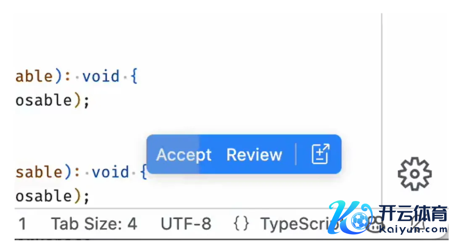The width and height of the screenshot is (454, 244).
Task: Click the Copilot icon in the status bar
Action: tap(375, 224)
